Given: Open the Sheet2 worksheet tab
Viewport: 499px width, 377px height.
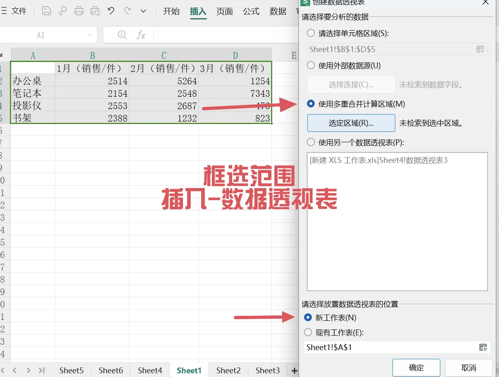Looking at the screenshot, I should 228,370.
